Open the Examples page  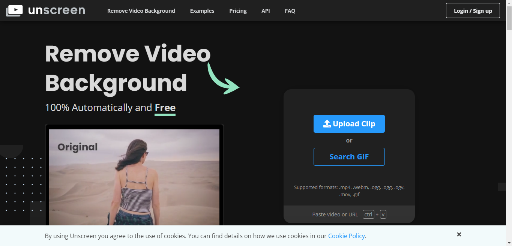tap(202, 11)
